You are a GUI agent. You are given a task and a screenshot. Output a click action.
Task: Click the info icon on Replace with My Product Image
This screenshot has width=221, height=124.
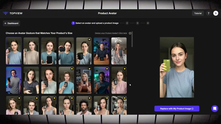point(193,109)
